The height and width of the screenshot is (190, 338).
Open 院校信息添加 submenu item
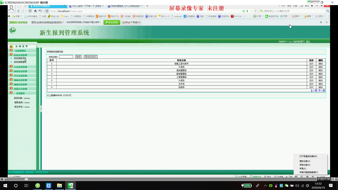[20, 58]
